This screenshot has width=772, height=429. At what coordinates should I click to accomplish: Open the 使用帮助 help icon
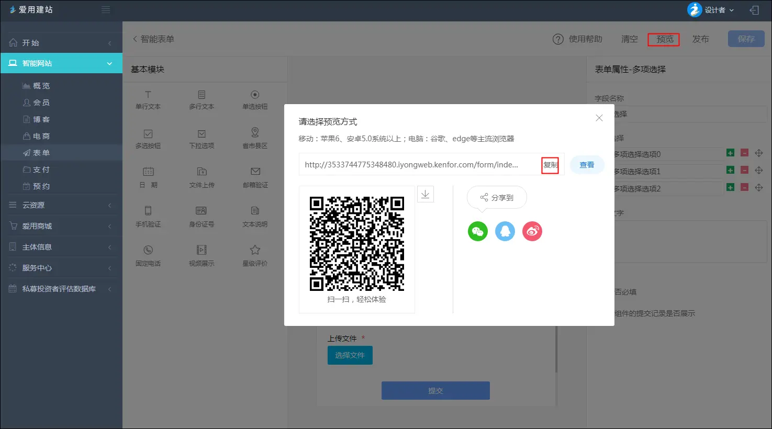(x=558, y=39)
